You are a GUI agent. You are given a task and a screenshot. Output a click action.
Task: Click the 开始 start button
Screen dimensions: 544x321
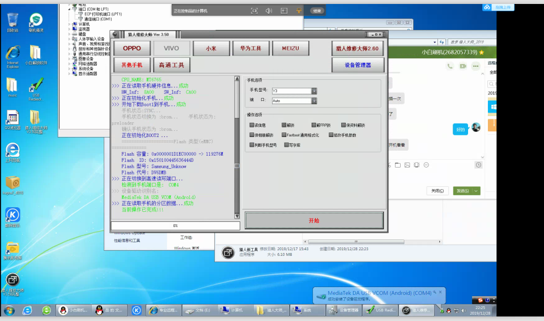coord(314,220)
